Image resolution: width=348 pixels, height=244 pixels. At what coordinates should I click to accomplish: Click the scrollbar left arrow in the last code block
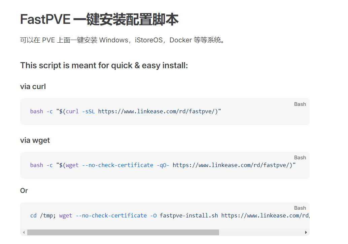[24, 232]
